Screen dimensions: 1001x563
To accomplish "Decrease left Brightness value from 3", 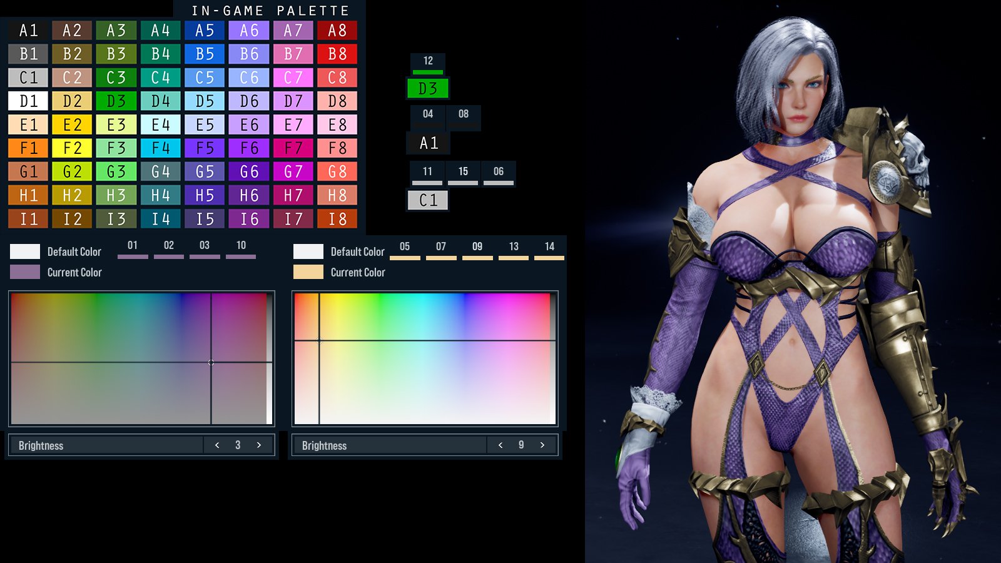I will coord(217,445).
